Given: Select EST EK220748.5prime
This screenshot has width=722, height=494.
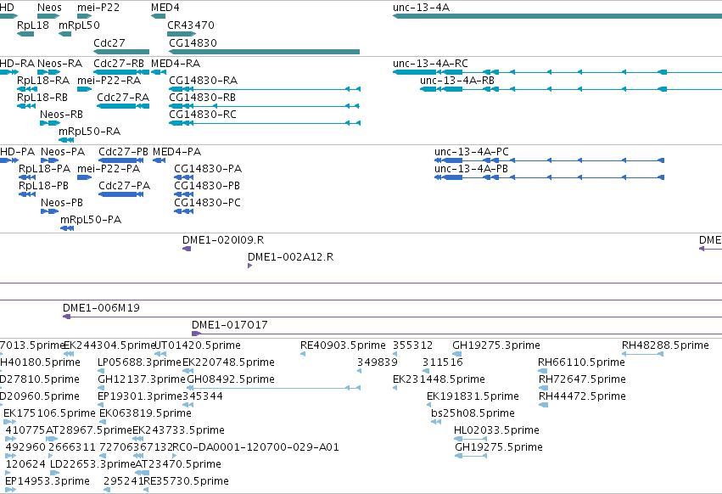Looking at the screenshot, I should [x=187, y=371].
